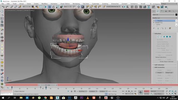Click the Play Animation button
178x100 pixels.
129,91
